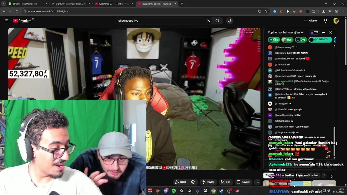Install app icon in address bar
This screenshot has height=195, width=347.
260,11
